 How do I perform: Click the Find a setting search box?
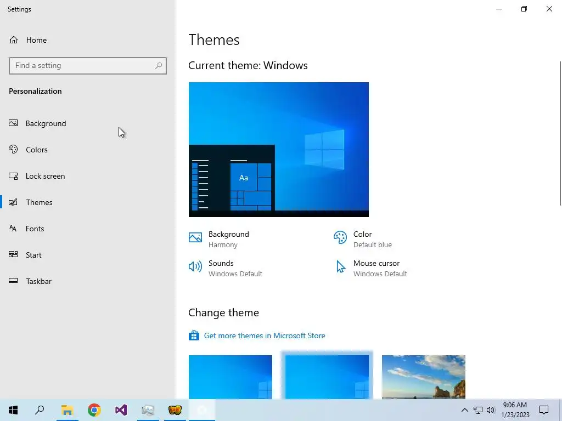[x=88, y=66]
